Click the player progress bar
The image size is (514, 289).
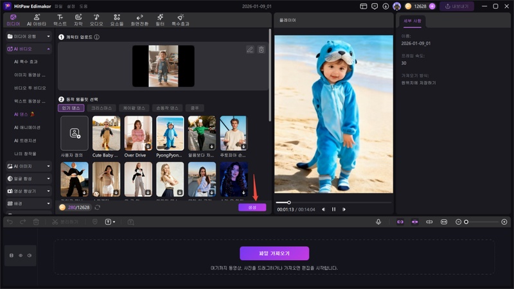tap(333, 202)
